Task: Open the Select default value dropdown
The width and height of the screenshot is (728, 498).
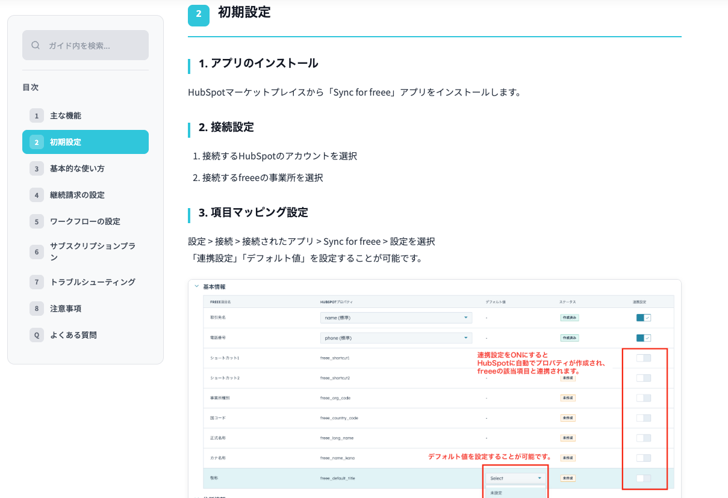Action: pos(515,478)
